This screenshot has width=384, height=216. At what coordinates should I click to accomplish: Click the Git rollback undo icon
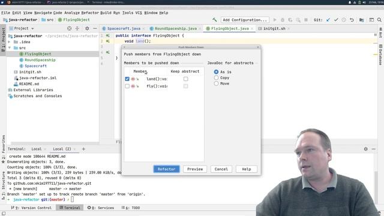tap(352, 20)
